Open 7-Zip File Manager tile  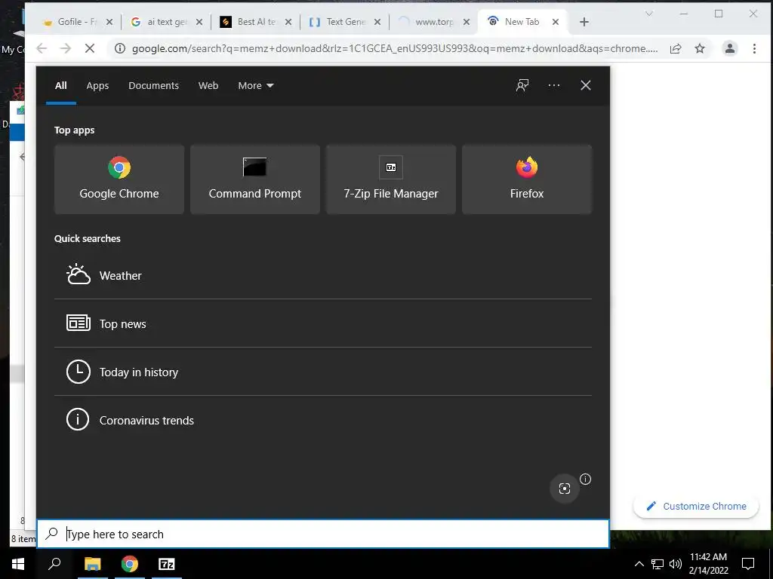coord(391,179)
